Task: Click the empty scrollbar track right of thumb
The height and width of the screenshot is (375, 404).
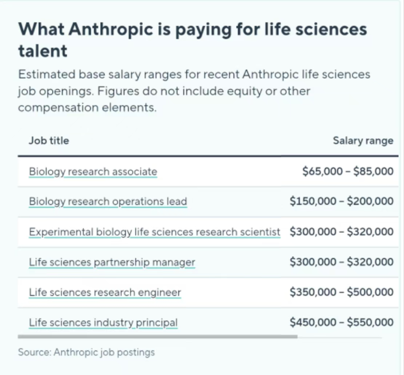Action: click(x=340, y=337)
